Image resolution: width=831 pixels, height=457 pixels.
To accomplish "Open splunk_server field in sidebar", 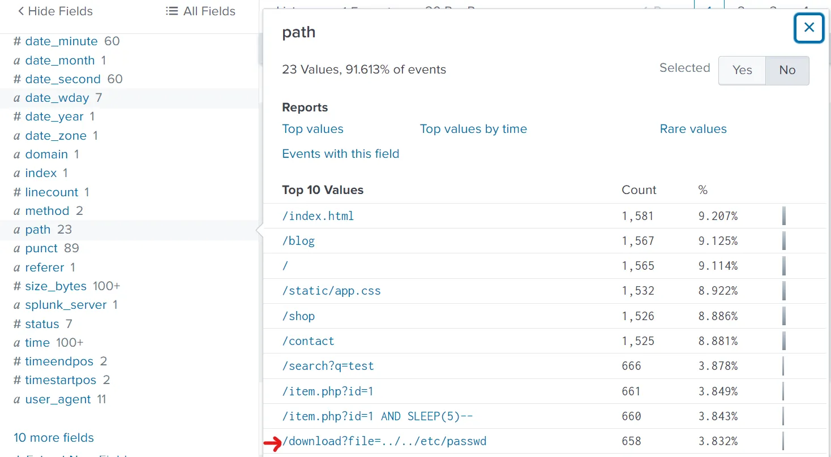I will (66, 304).
